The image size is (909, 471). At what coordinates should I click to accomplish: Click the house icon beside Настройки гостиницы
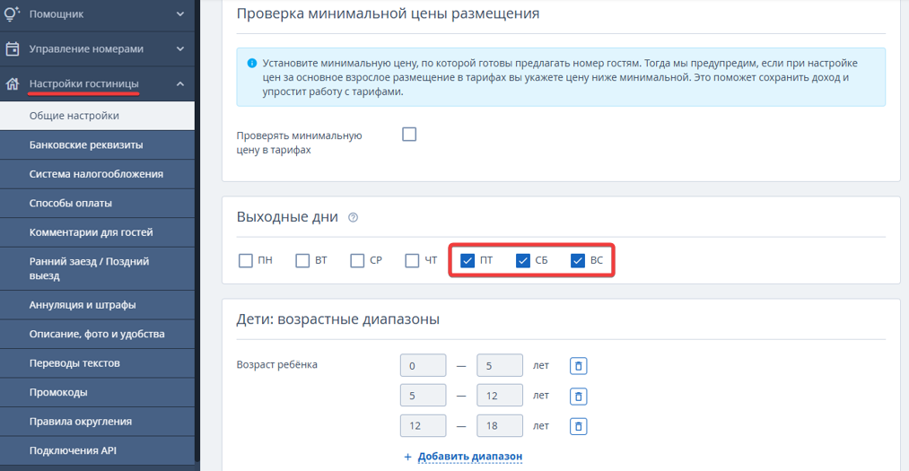(x=13, y=84)
